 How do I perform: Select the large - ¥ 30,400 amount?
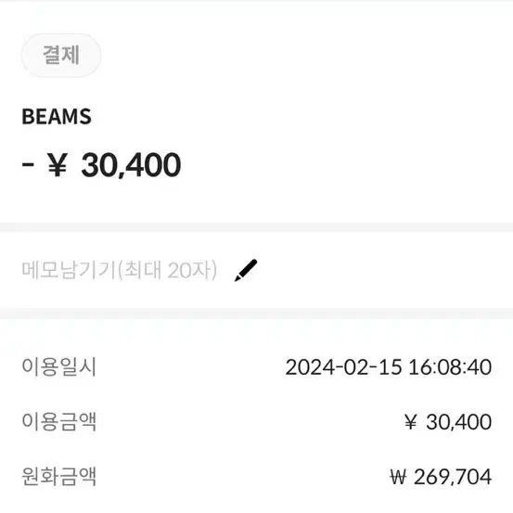(101, 165)
